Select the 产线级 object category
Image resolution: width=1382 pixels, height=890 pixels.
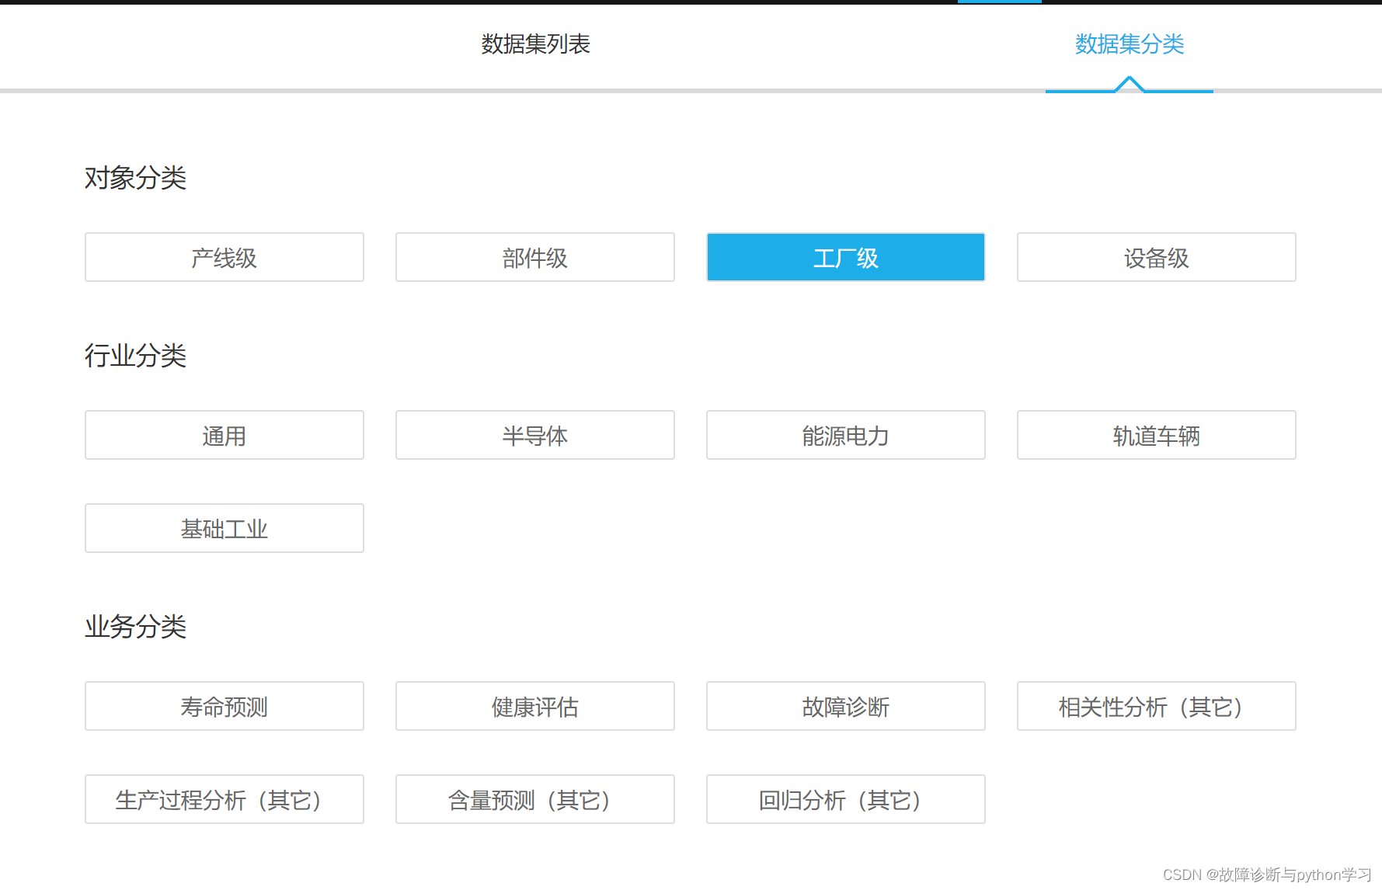(x=225, y=257)
